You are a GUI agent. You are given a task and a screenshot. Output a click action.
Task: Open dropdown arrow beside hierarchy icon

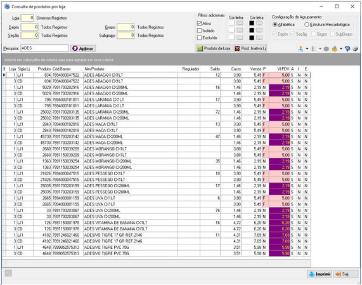click(307, 48)
